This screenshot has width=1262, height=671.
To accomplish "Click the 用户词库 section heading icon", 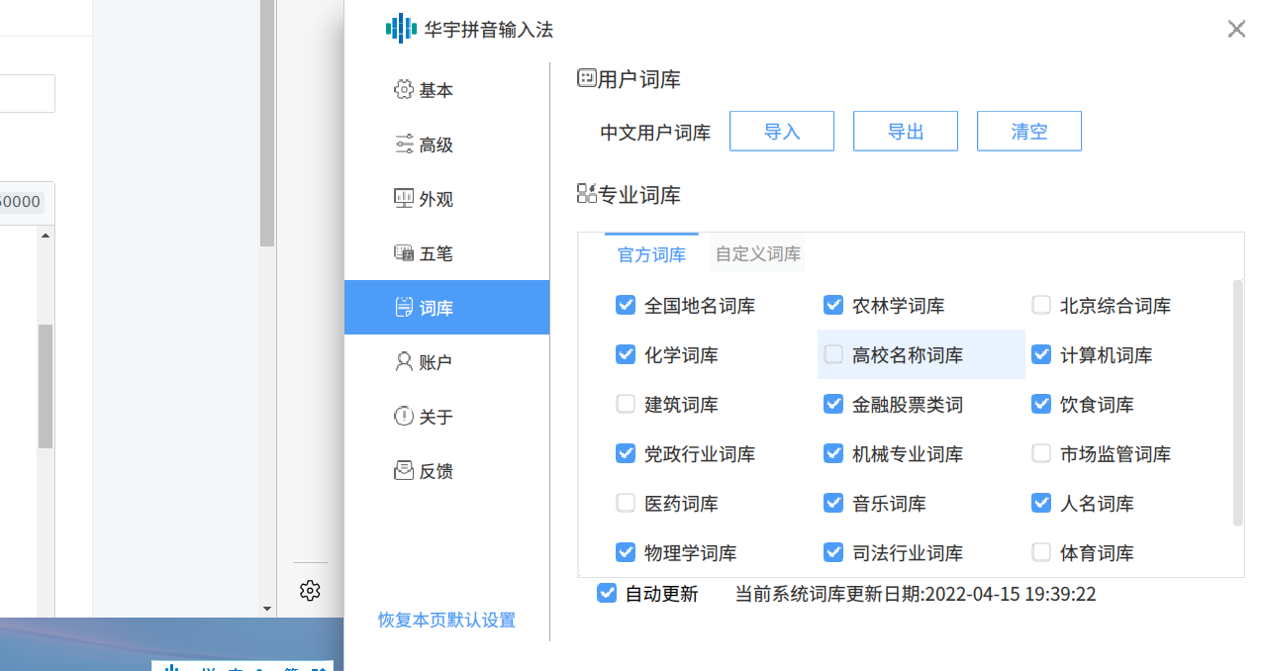I will [x=587, y=79].
